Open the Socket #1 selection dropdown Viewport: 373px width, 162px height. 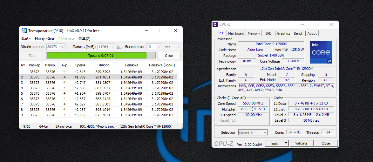click(x=253, y=132)
